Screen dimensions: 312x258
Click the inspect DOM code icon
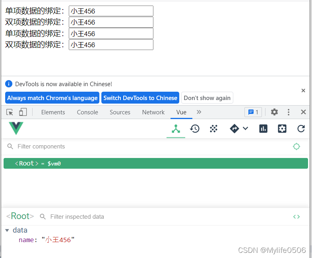[296, 217]
